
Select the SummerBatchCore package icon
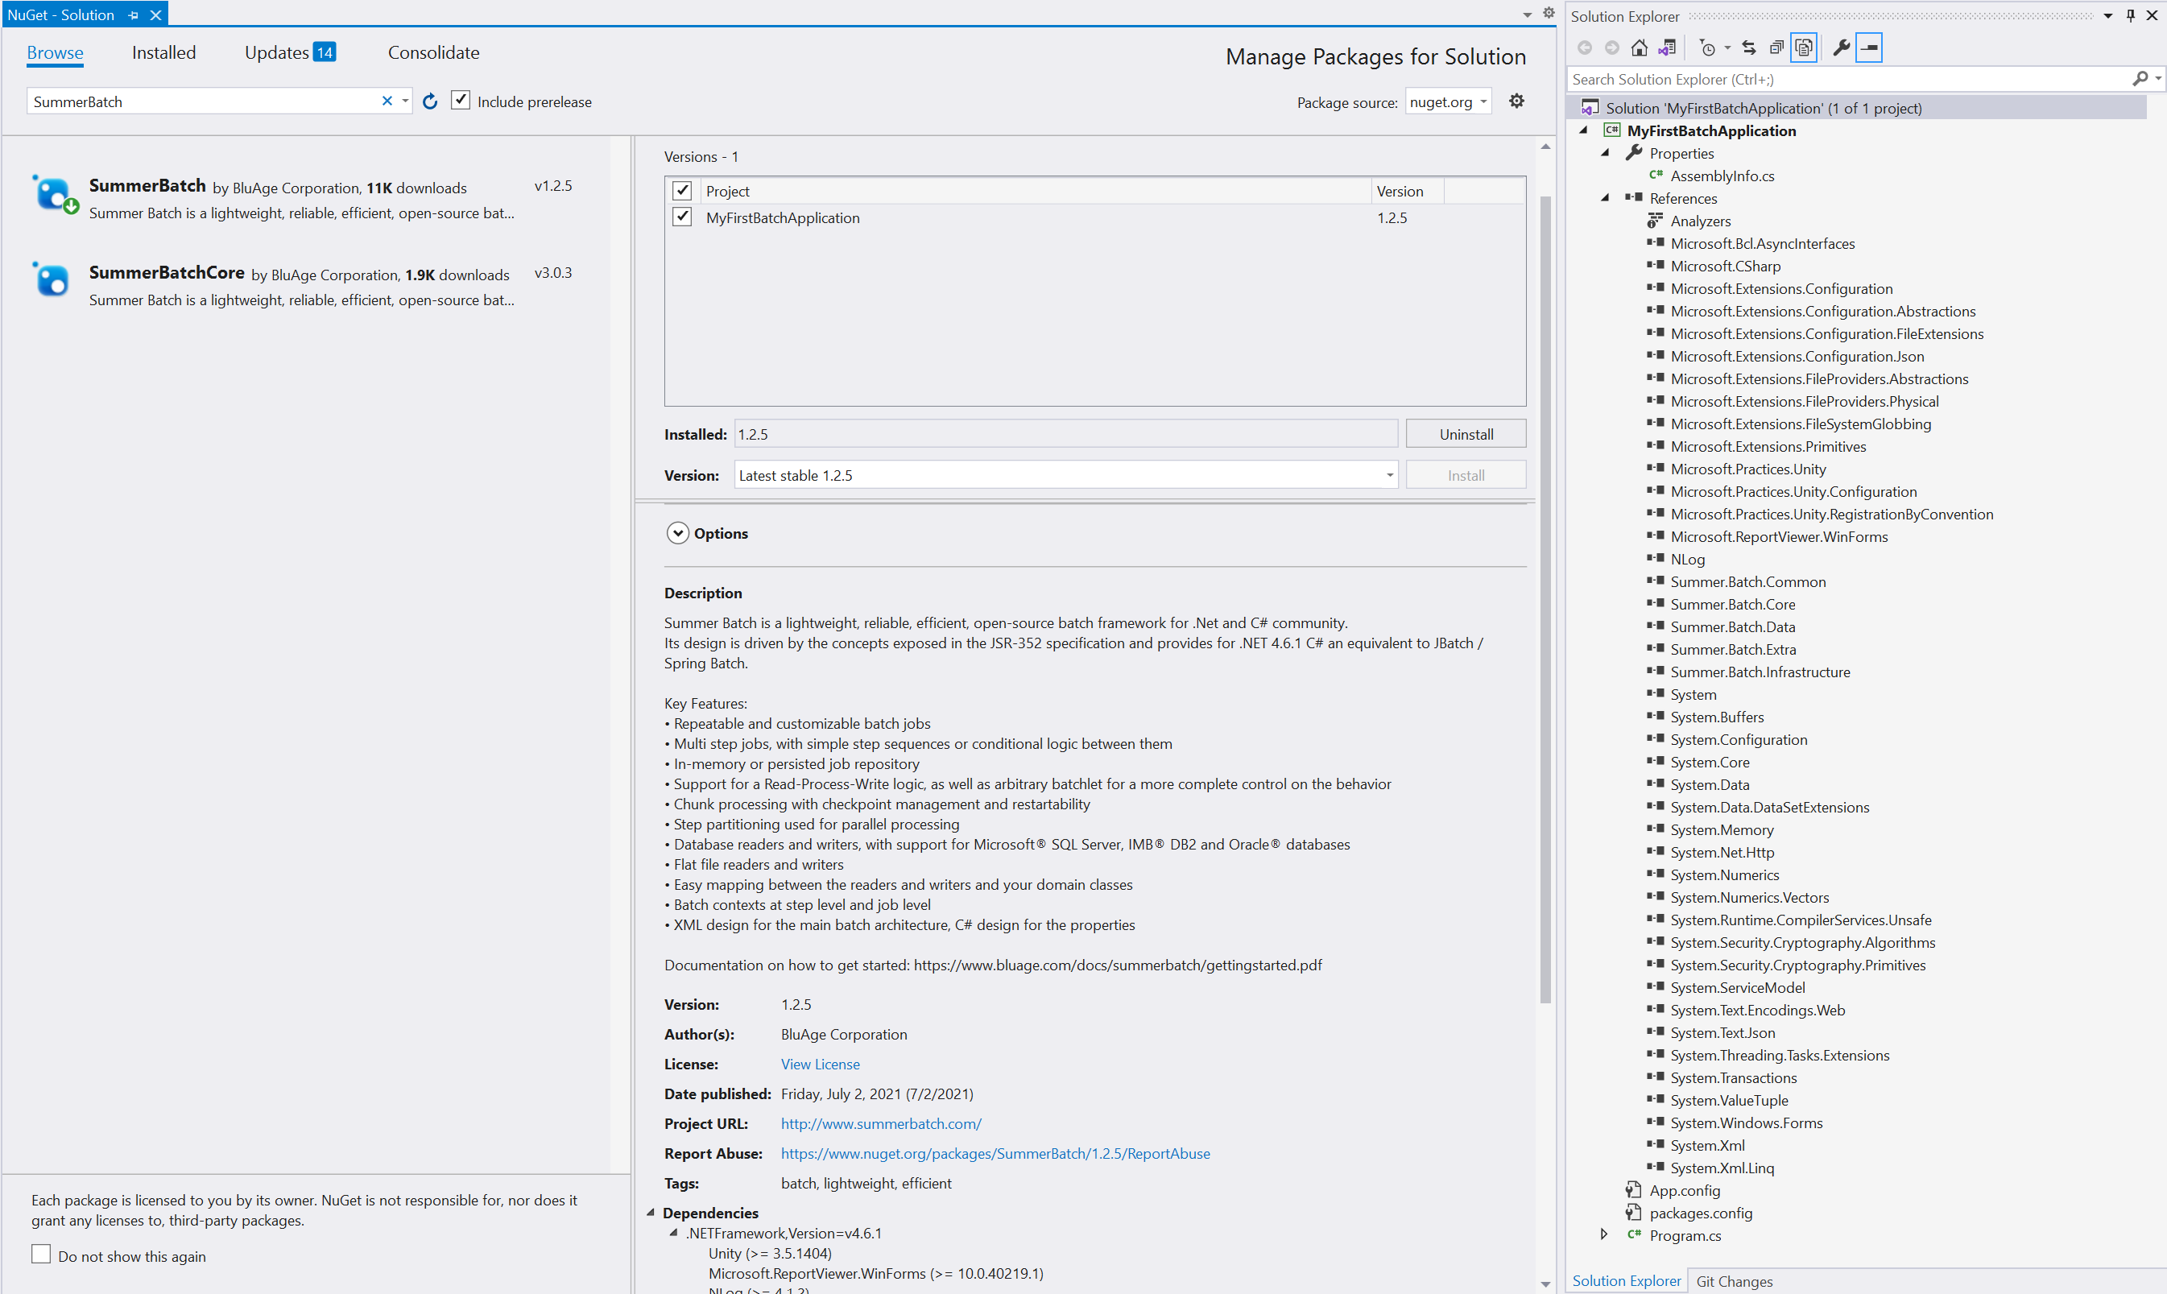tap(51, 280)
